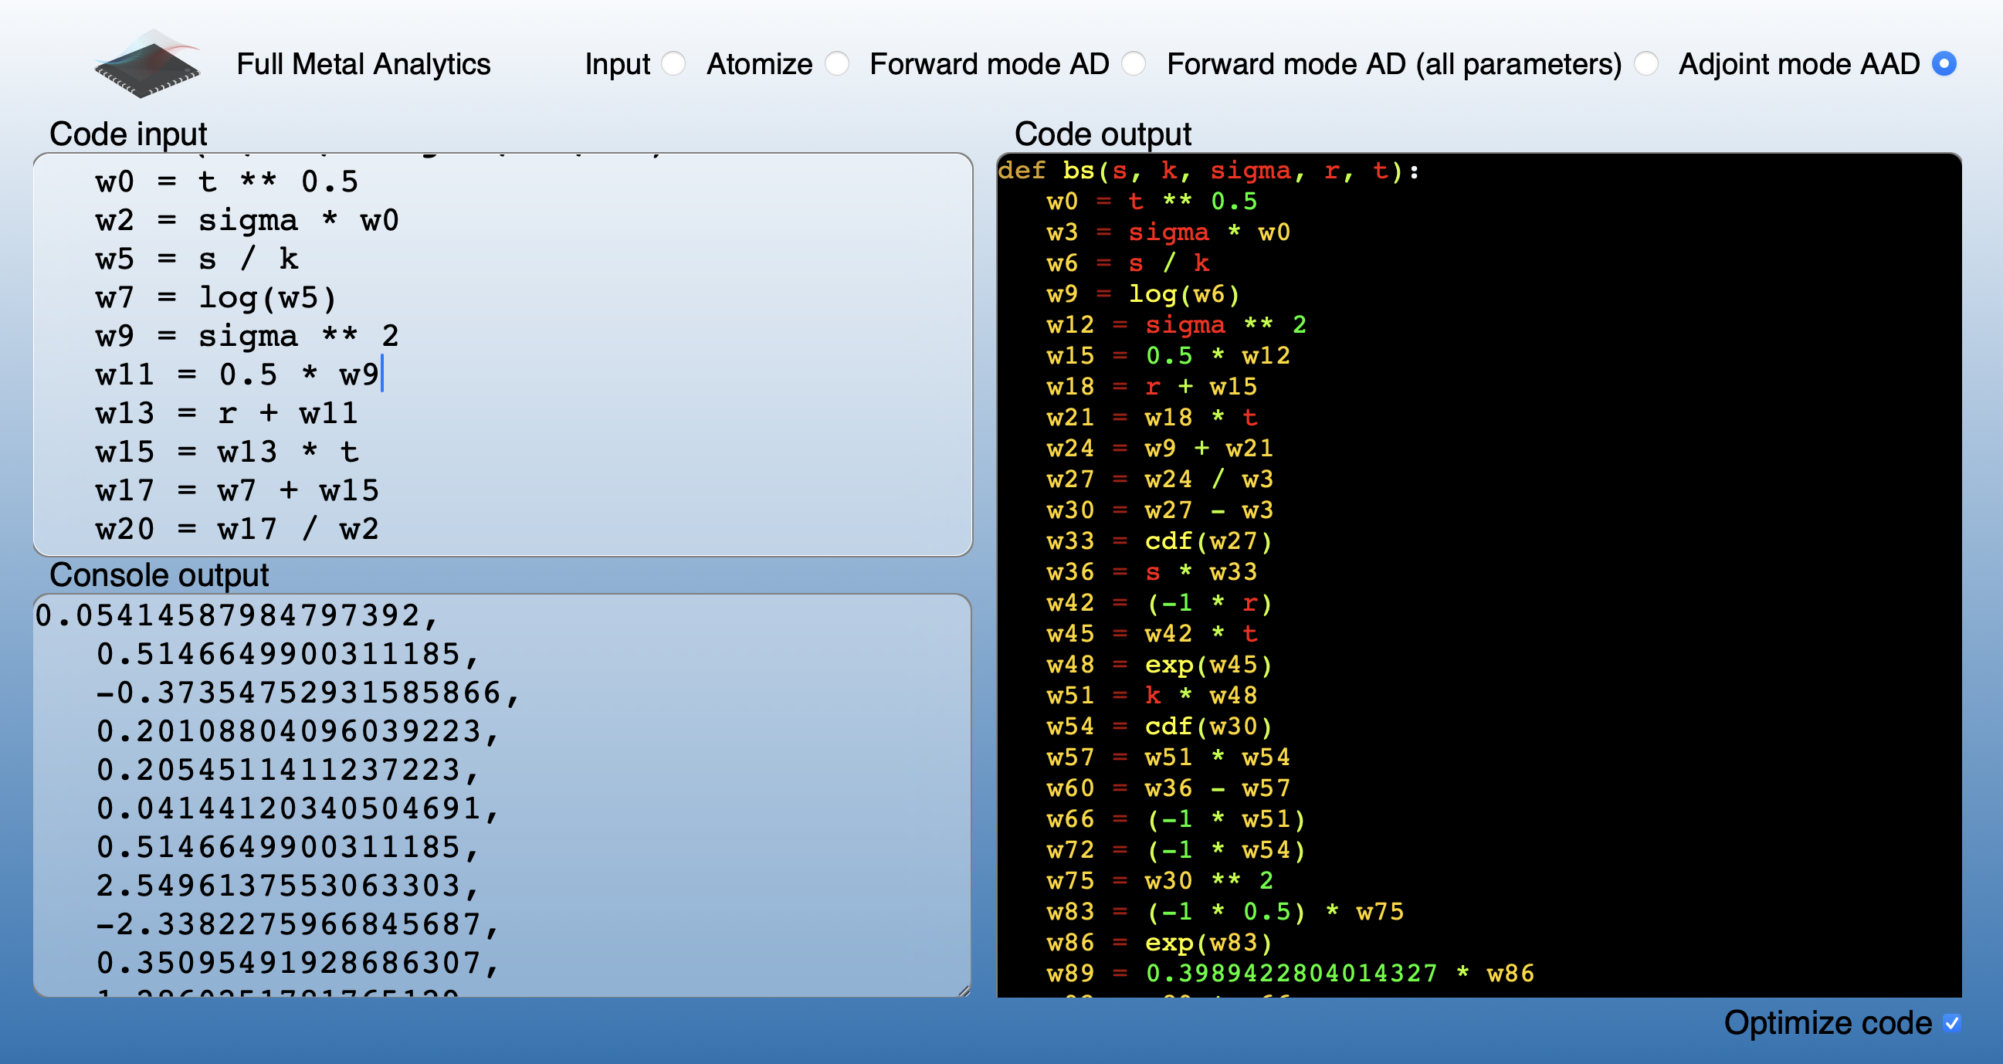Select Adjoint mode AAD radio button
The width and height of the screenshot is (2003, 1064).
click(1944, 64)
